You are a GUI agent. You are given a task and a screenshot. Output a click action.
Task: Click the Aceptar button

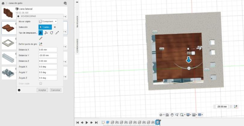[42, 90]
